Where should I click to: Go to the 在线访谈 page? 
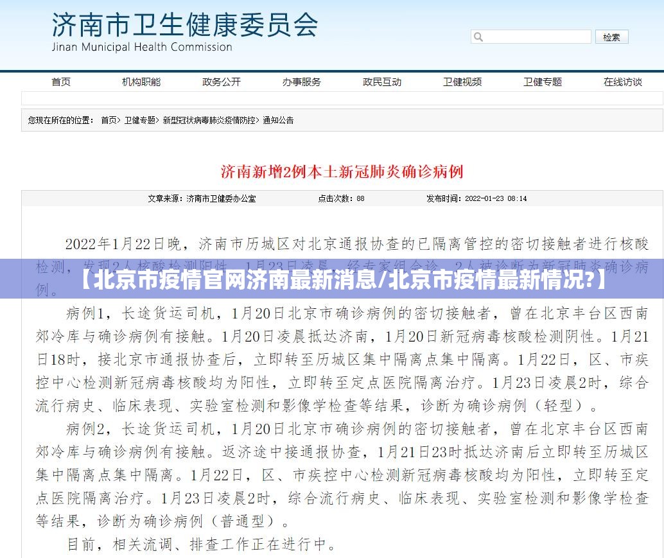pos(622,82)
